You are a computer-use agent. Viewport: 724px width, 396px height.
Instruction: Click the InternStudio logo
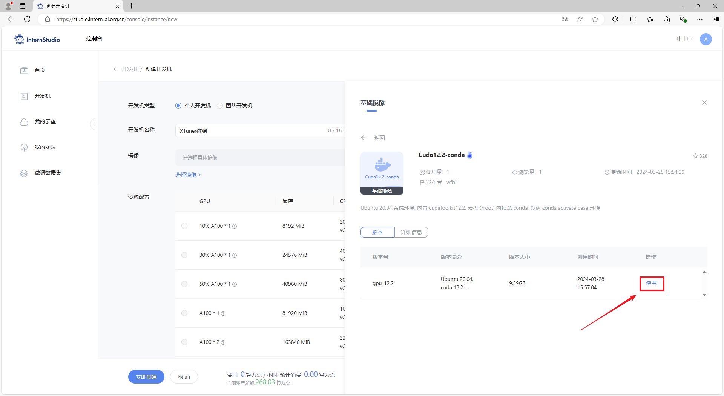coord(37,39)
